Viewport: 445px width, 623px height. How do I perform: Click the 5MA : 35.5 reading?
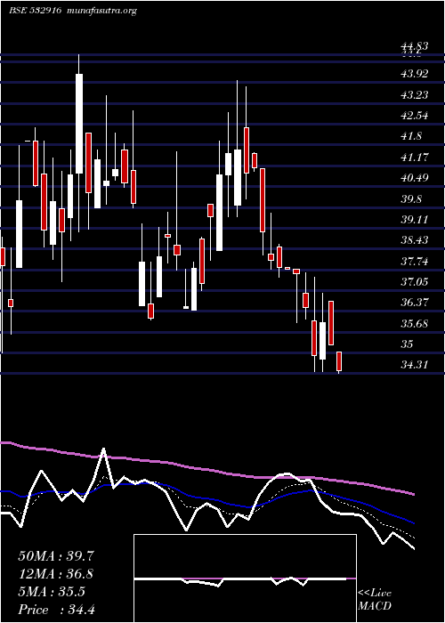tap(52, 592)
